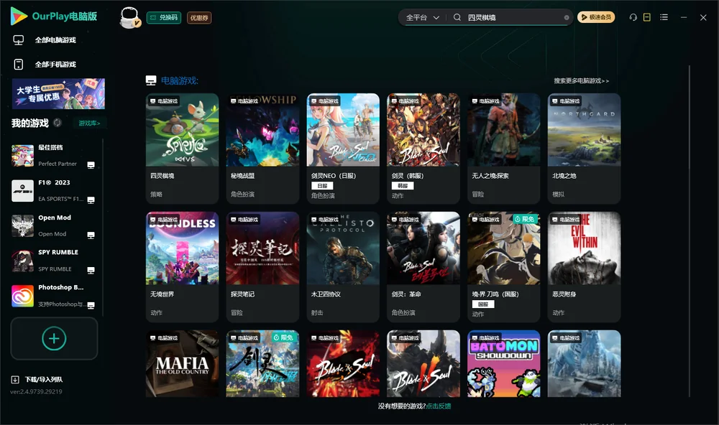Open the 大学生专属优惠 banner

pos(59,94)
